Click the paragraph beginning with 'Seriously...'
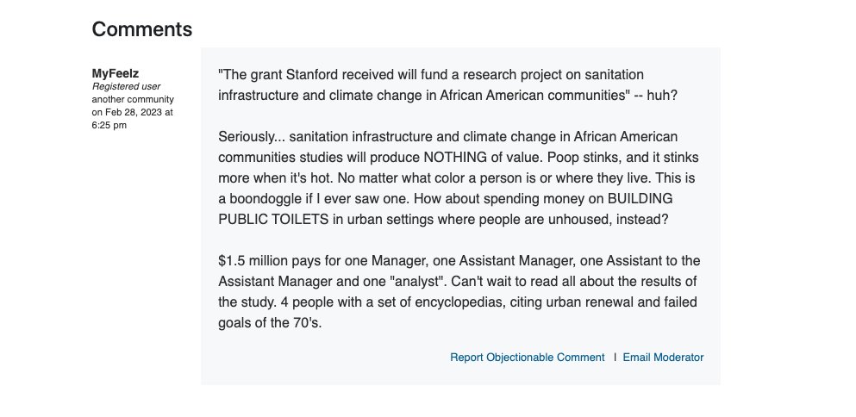Screen dimensions: 856x417 [x=459, y=178]
